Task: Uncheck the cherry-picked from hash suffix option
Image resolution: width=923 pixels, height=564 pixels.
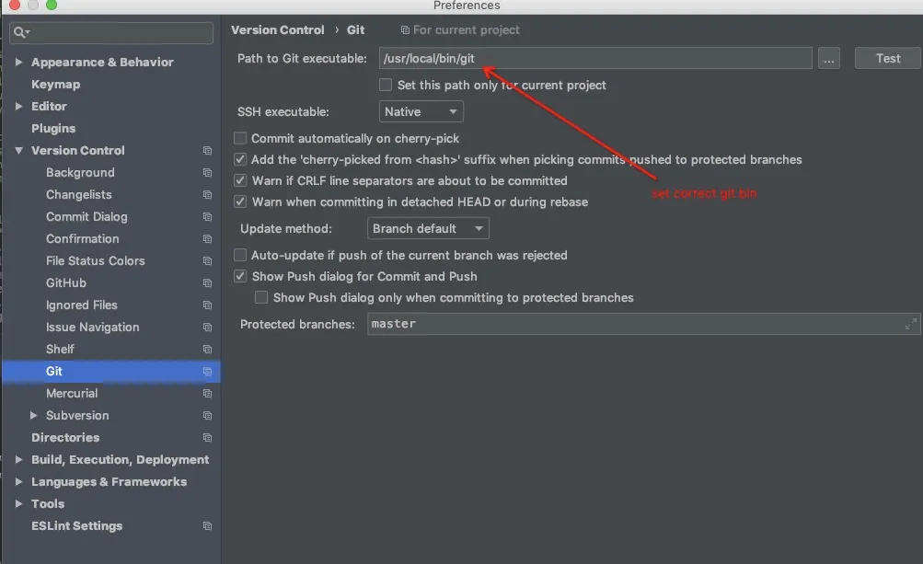Action: (x=240, y=159)
